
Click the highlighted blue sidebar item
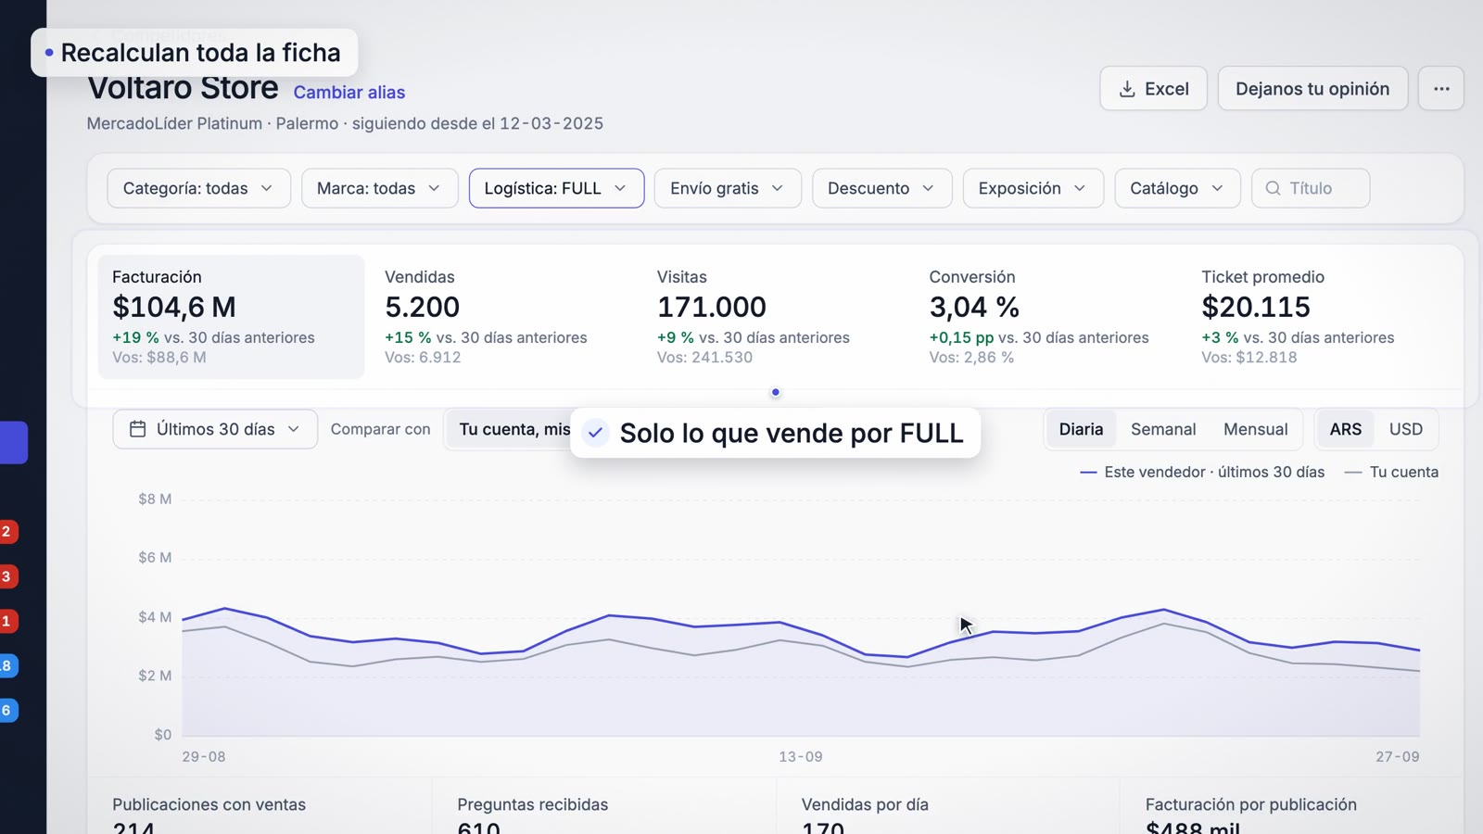point(13,443)
